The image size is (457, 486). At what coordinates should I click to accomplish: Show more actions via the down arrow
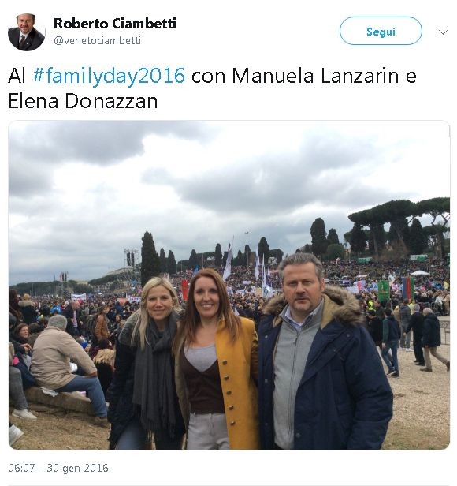[x=443, y=32]
